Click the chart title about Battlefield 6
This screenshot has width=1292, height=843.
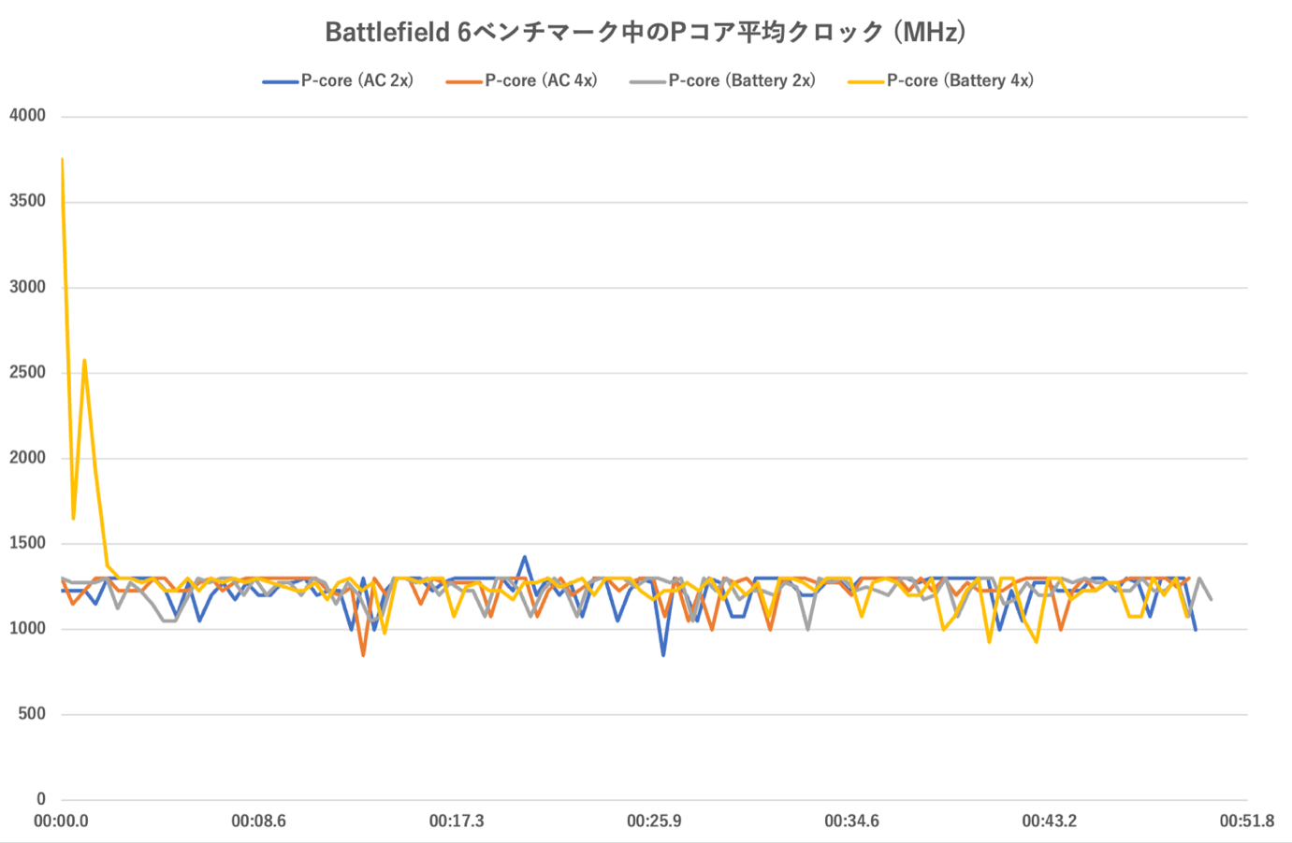tap(646, 33)
